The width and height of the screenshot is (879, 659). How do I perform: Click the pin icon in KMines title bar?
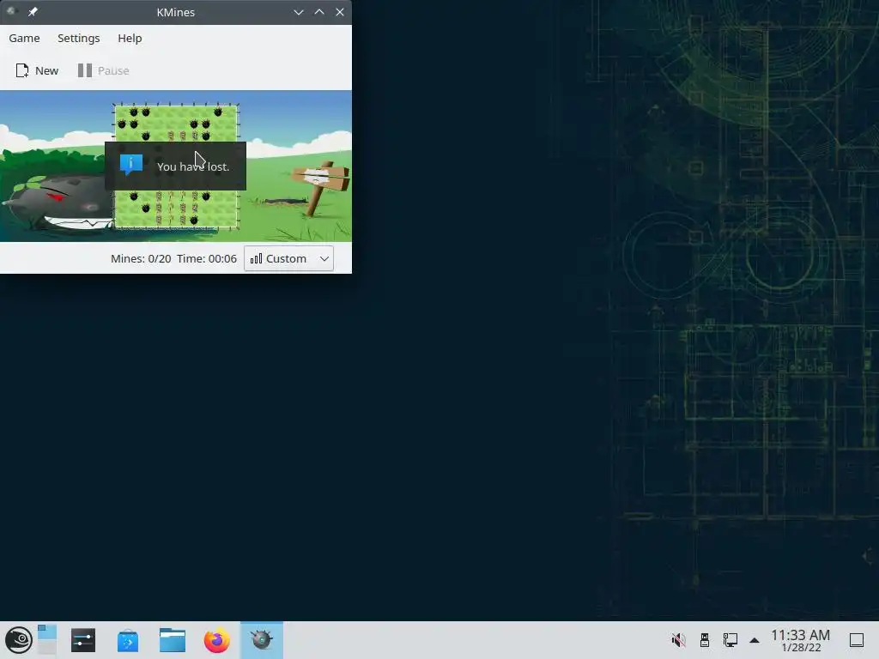coord(33,12)
